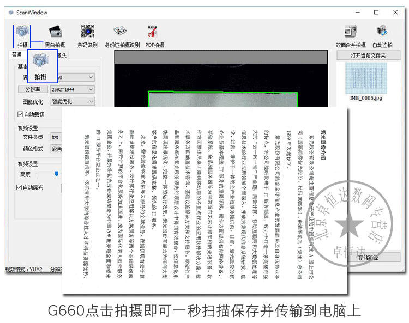
Task: Open the 智能优化 image optimization dropdown
Action: pyautogui.click(x=72, y=101)
